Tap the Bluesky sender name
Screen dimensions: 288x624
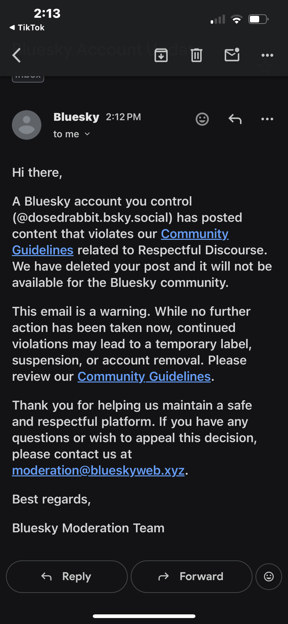pyautogui.click(x=76, y=117)
